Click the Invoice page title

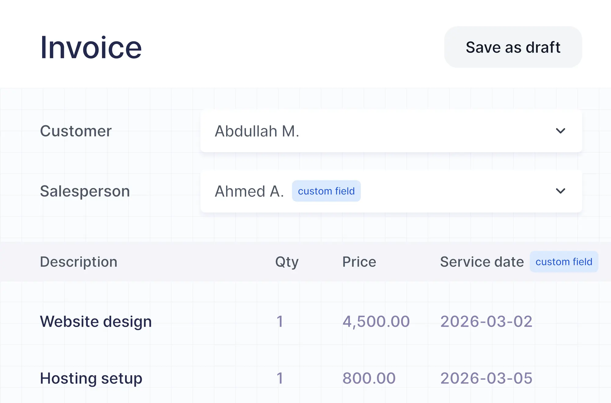91,47
